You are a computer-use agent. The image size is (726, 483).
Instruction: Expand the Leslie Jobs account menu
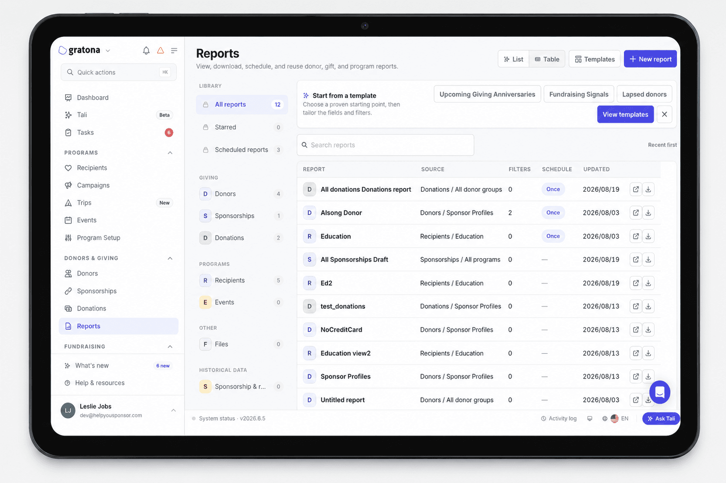[173, 410]
